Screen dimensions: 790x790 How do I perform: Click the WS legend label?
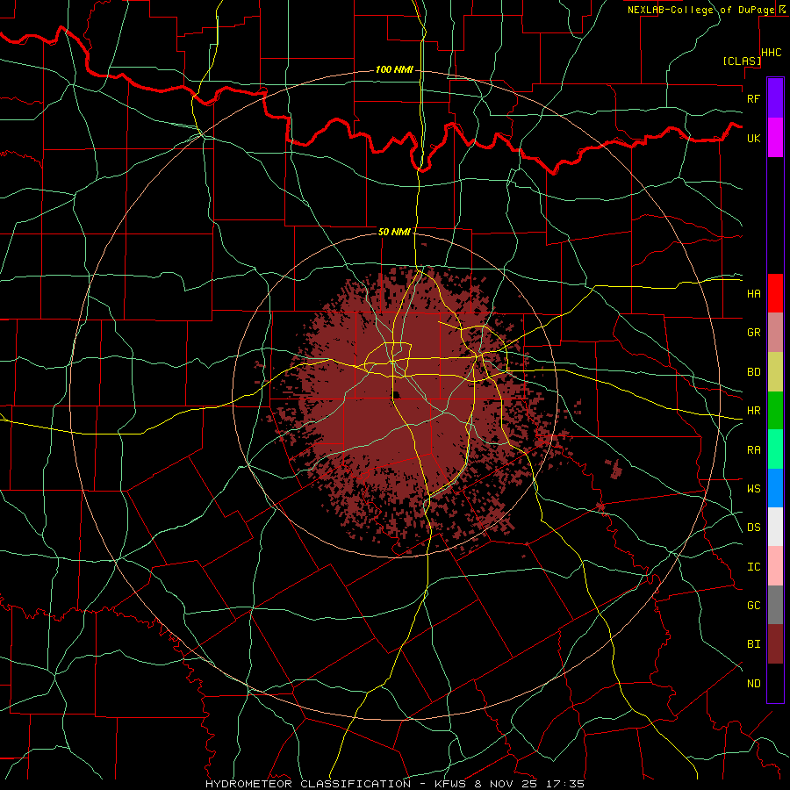(754, 489)
